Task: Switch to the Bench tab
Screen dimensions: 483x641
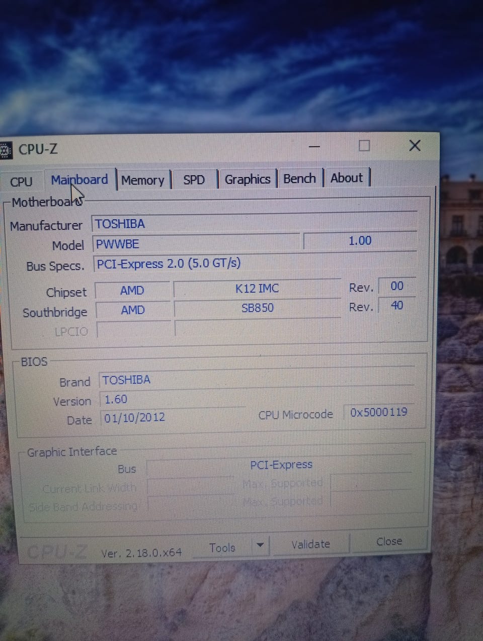Action: point(299,178)
